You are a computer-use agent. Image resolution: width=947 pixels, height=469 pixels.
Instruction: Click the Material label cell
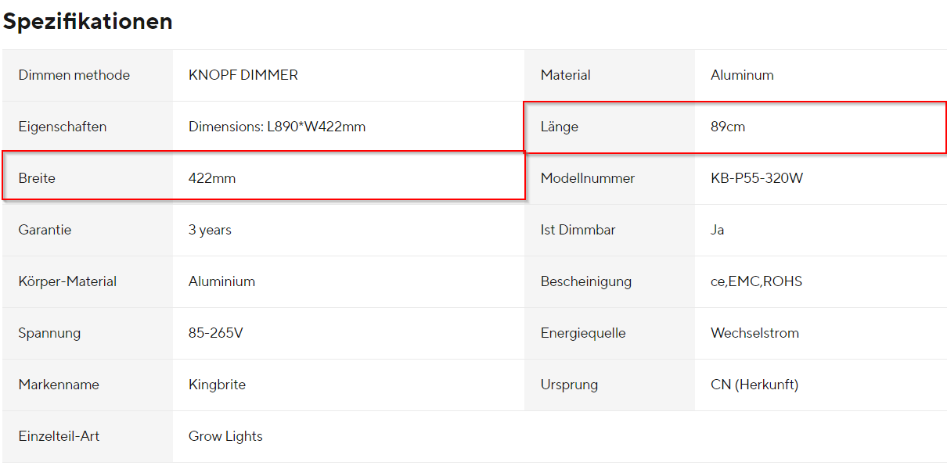coord(566,75)
